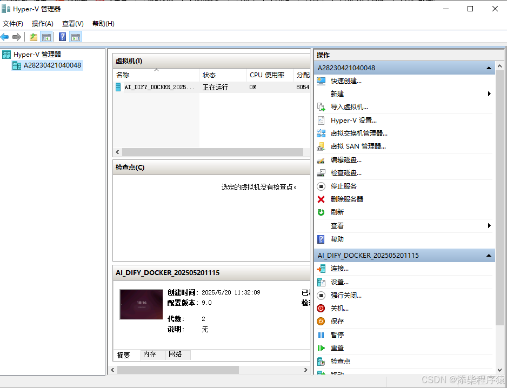Sort by the 状态 column header

(223, 75)
